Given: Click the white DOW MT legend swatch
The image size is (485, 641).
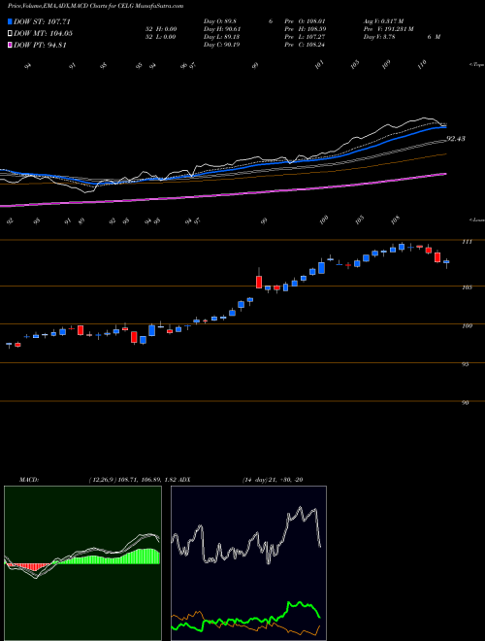Looking at the screenshot, I should [x=10, y=33].
